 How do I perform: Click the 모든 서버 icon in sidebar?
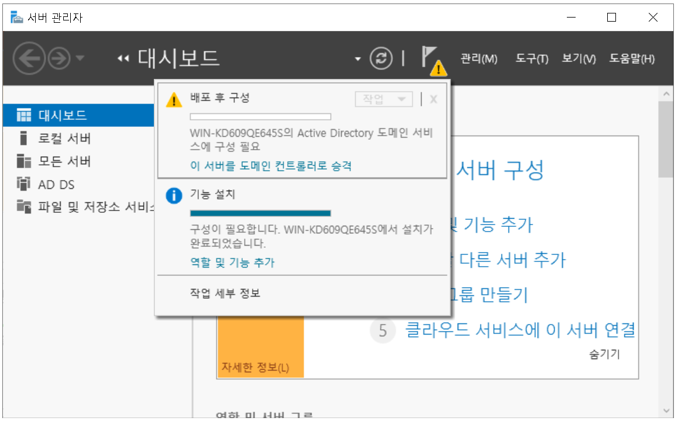click(x=24, y=161)
